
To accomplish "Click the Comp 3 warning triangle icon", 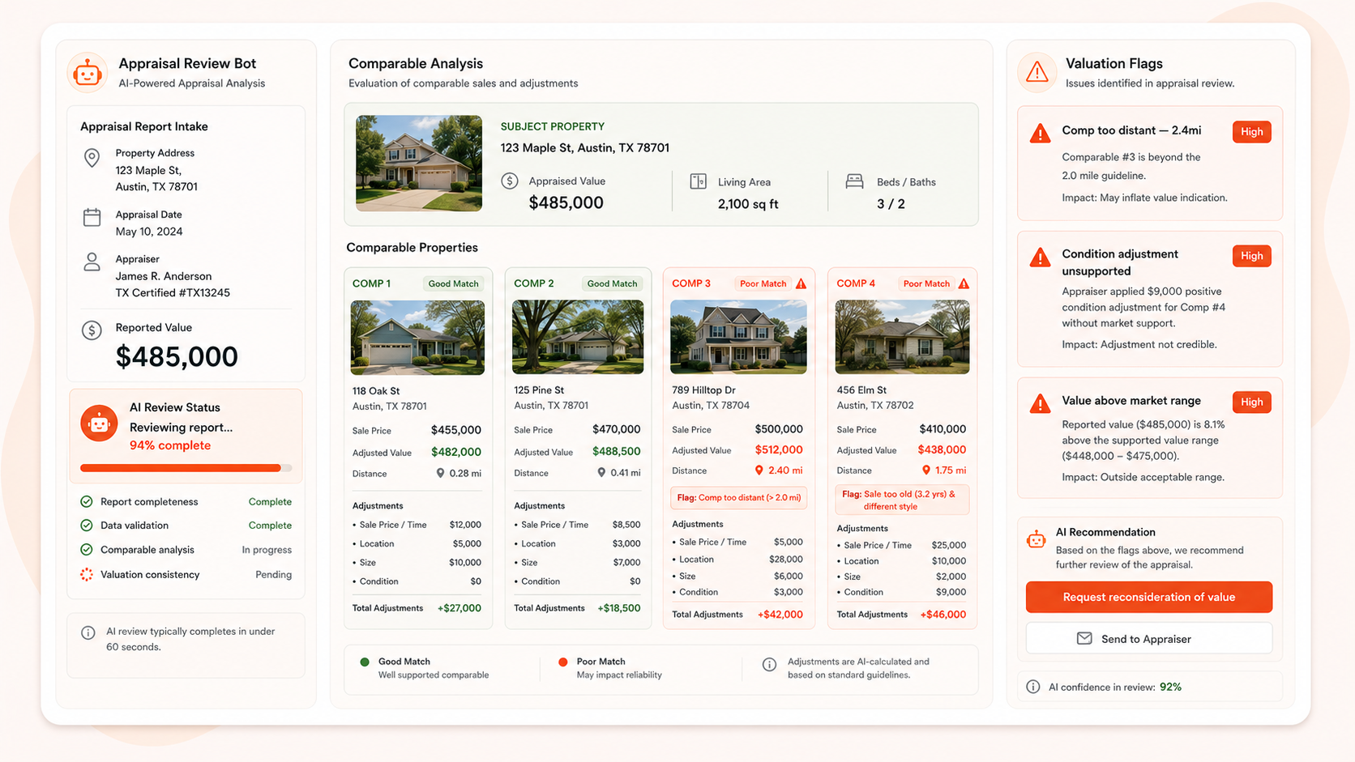I will [x=801, y=283].
